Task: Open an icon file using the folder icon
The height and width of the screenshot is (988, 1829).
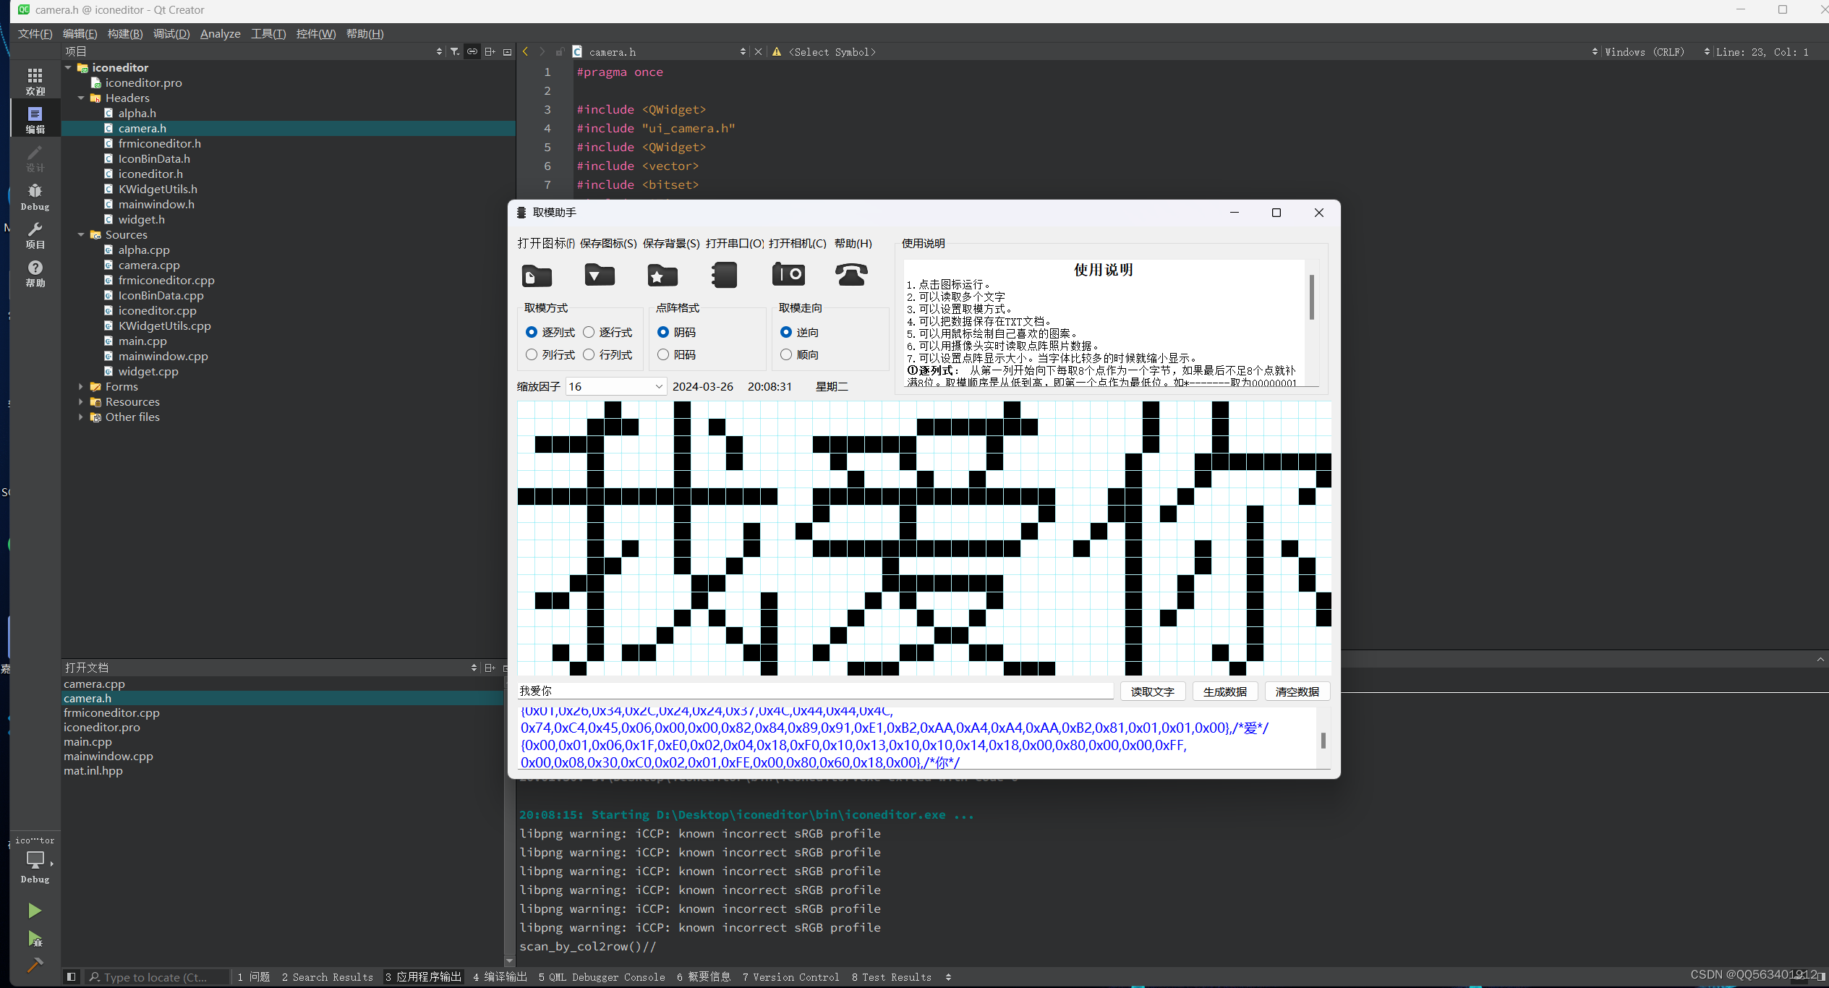Action: click(536, 275)
